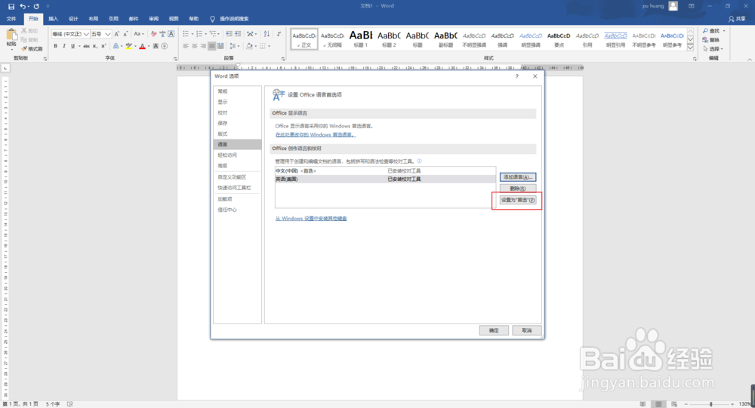Apply the yellow text highlight color
The image size is (755, 408).
tap(128, 46)
